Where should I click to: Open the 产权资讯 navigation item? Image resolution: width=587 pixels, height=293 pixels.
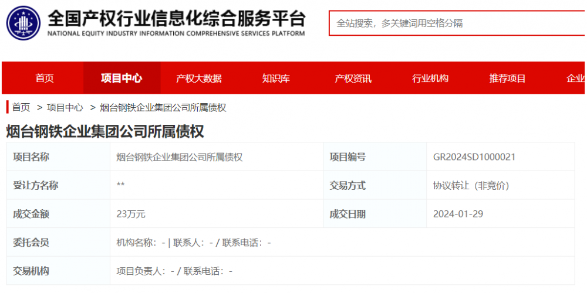(353, 79)
